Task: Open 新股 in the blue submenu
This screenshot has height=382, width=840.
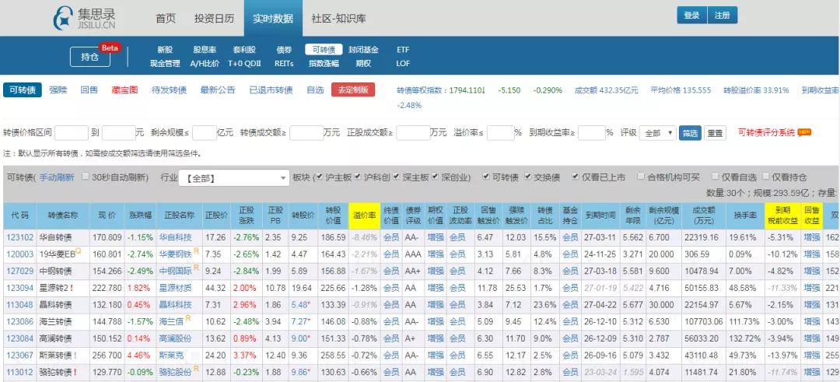Action: click(x=165, y=50)
